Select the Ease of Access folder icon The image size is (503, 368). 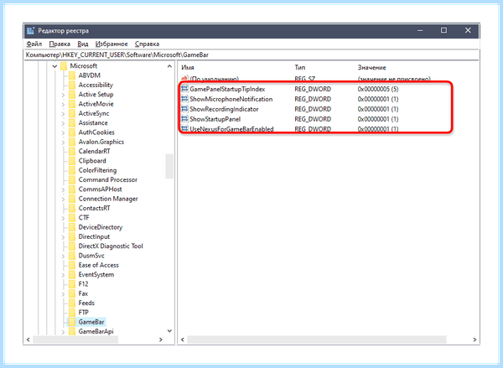point(72,265)
